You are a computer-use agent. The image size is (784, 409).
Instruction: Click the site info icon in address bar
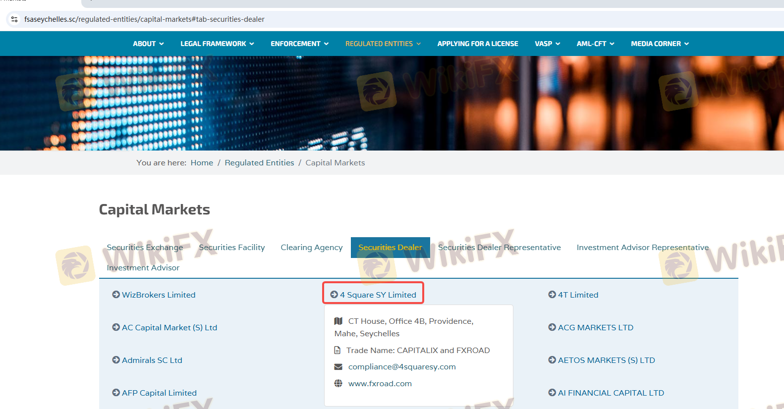(x=14, y=19)
